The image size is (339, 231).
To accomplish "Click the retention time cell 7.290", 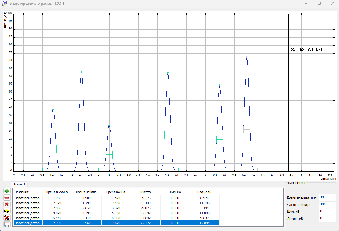I will (x=57, y=223).
